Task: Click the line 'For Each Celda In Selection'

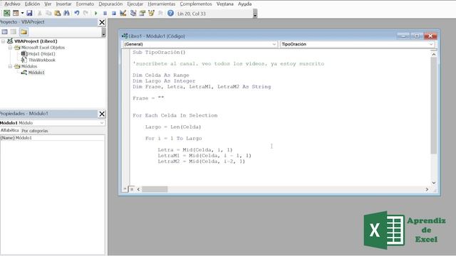Action: click(175, 115)
